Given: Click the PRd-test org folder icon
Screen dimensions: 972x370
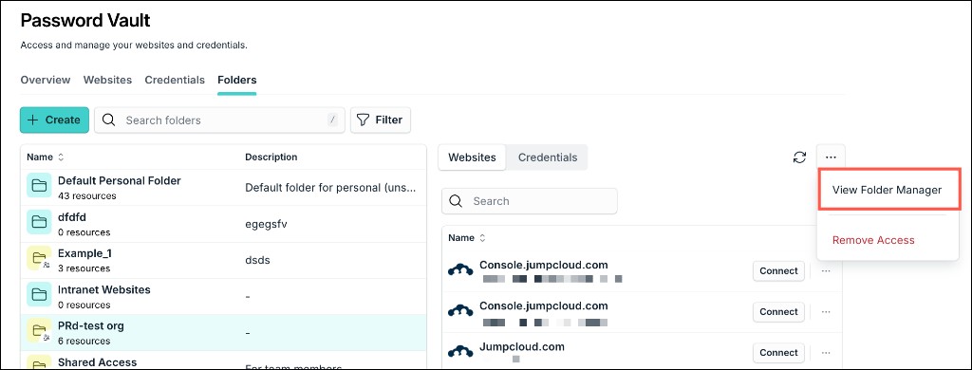Looking at the screenshot, I should click(39, 330).
